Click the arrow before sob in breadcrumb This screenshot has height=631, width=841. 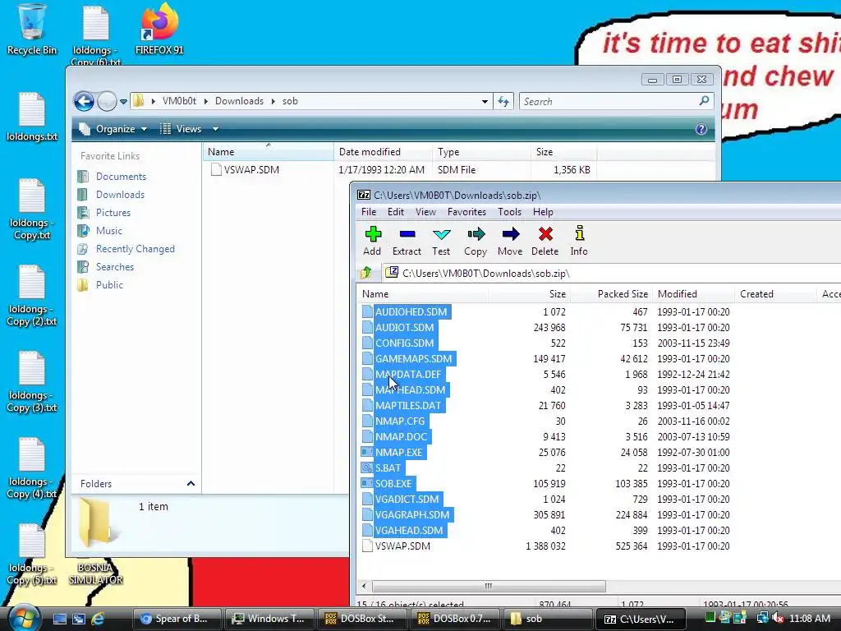point(273,101)
